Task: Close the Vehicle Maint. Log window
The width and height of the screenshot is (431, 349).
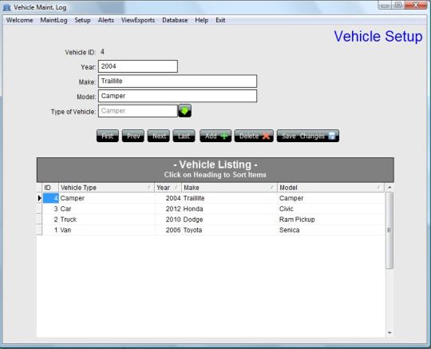Action: (x=416, y=6)
